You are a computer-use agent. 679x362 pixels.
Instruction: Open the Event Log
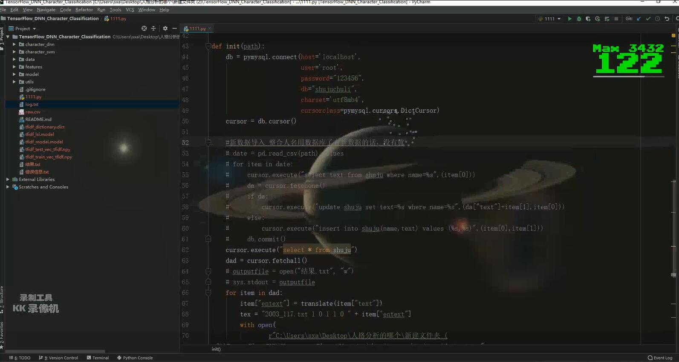click(x=660, y=358)
